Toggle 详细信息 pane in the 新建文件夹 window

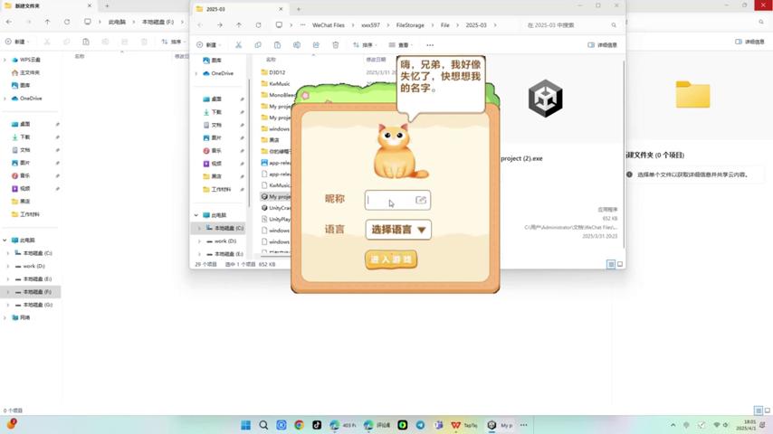pos(749,42)
